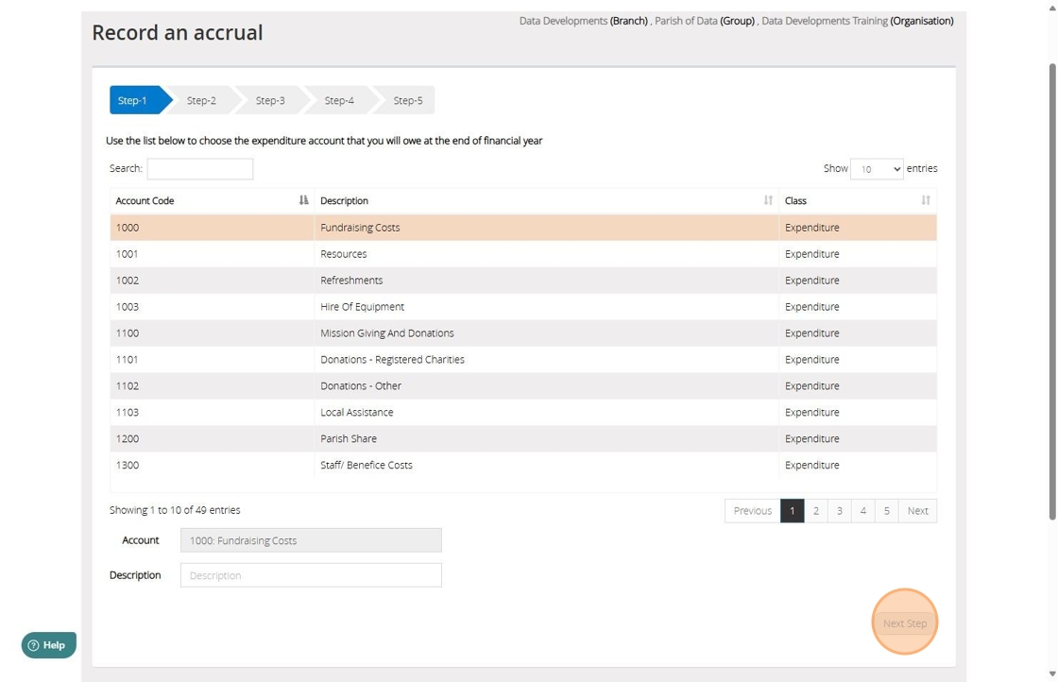Click the page vertical scrollbar
The image size is (1058, 682).
[x=1052, y=290]
